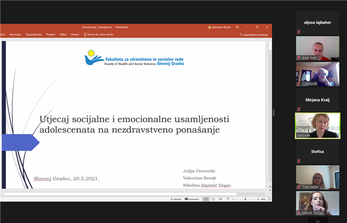Select the aljosa lajbaher participant tile
Viewport: 347px width, 223px height.
(317, 22)
